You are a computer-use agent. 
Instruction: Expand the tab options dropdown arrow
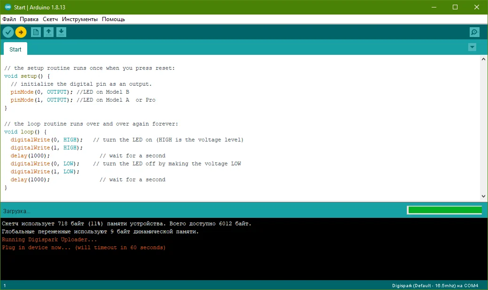472,47
